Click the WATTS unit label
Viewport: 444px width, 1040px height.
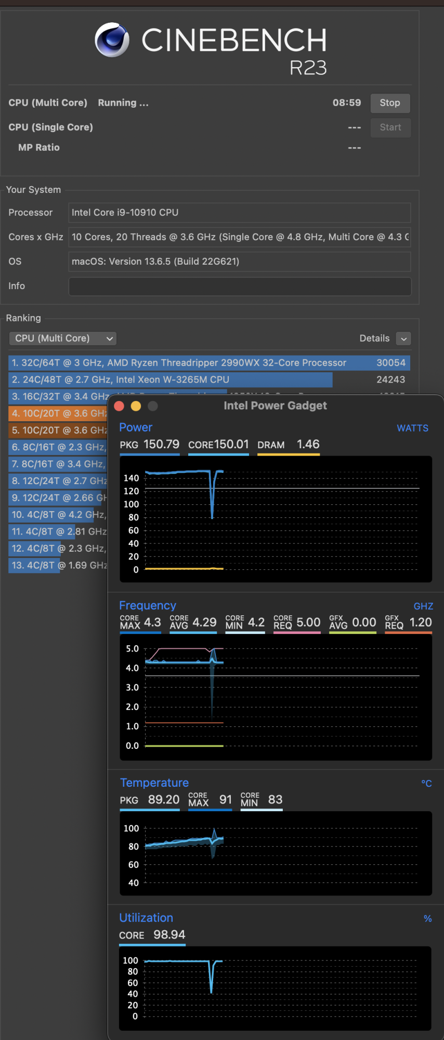pos(413,428)
